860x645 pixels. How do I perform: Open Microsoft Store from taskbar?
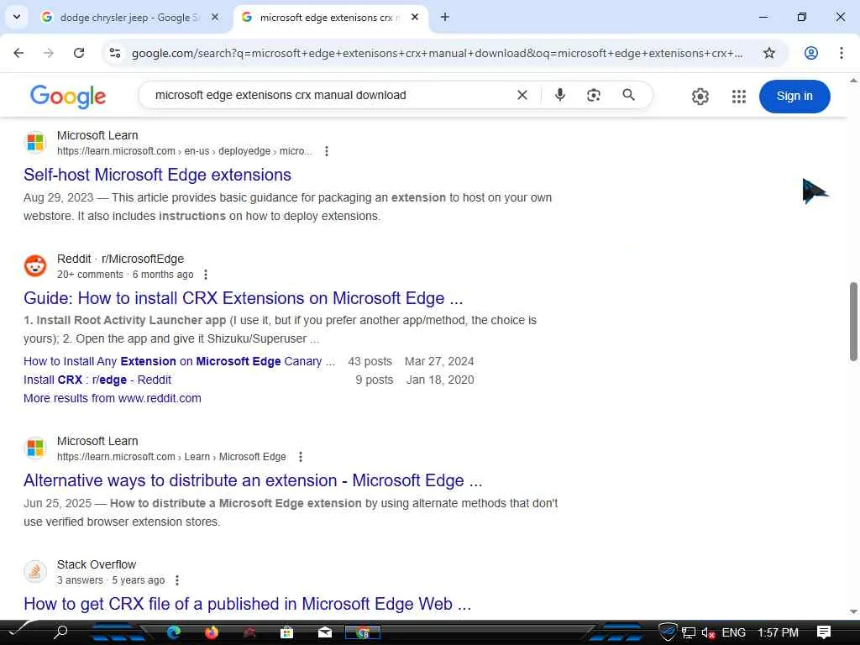click(286, 632)
